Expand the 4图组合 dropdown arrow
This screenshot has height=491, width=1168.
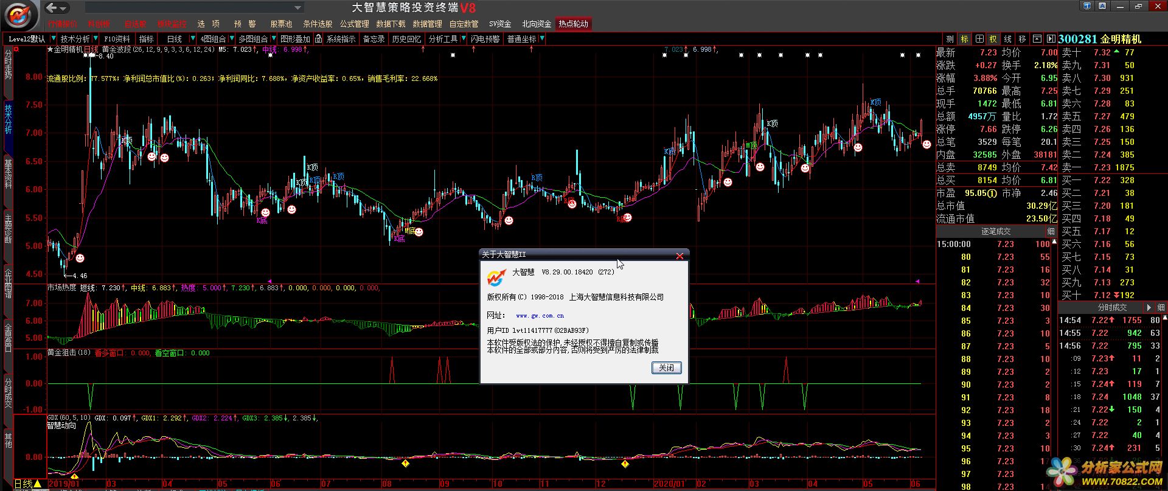tap(231, 39)
